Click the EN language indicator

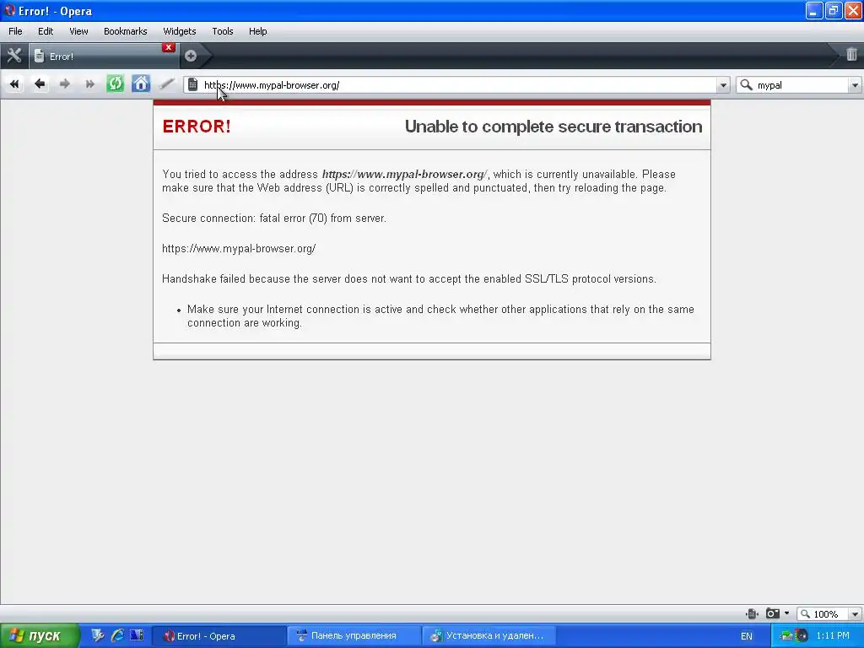(x=746, y=636)
